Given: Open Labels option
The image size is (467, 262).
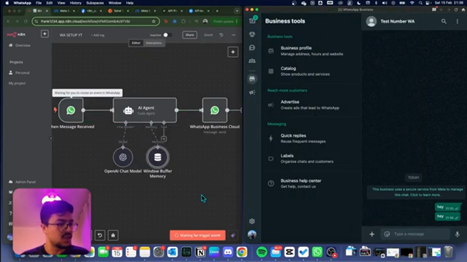Looking at the screenshot, I should (x=312, y=158).
